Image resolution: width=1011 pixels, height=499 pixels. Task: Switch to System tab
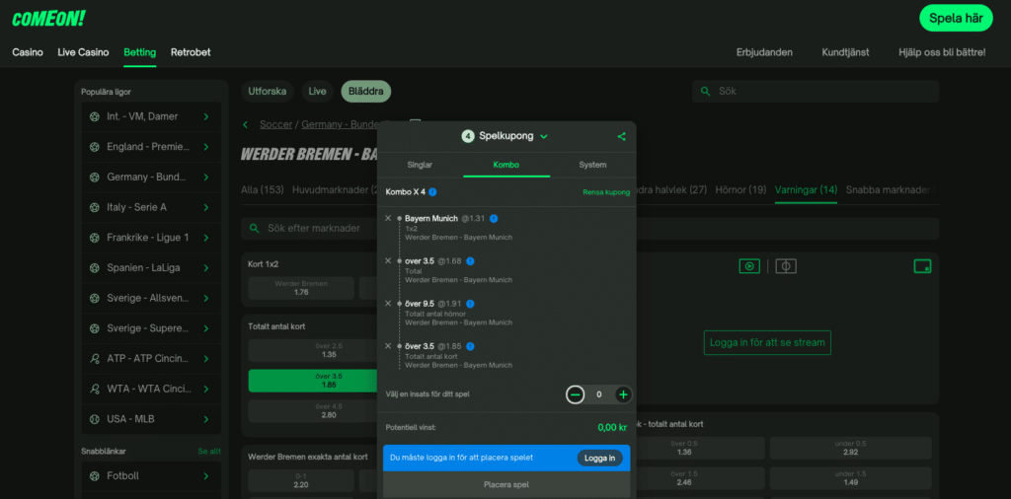click(592, 165)
